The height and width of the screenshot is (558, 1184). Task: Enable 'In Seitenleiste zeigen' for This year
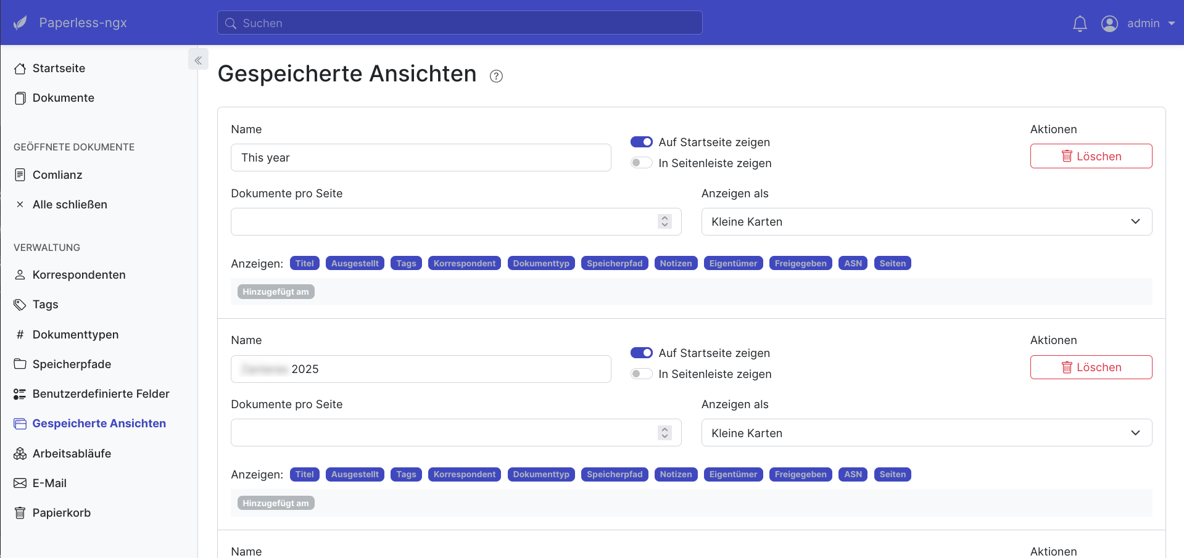[x=641, y=162]
